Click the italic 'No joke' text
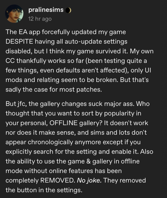 [89, 180]
